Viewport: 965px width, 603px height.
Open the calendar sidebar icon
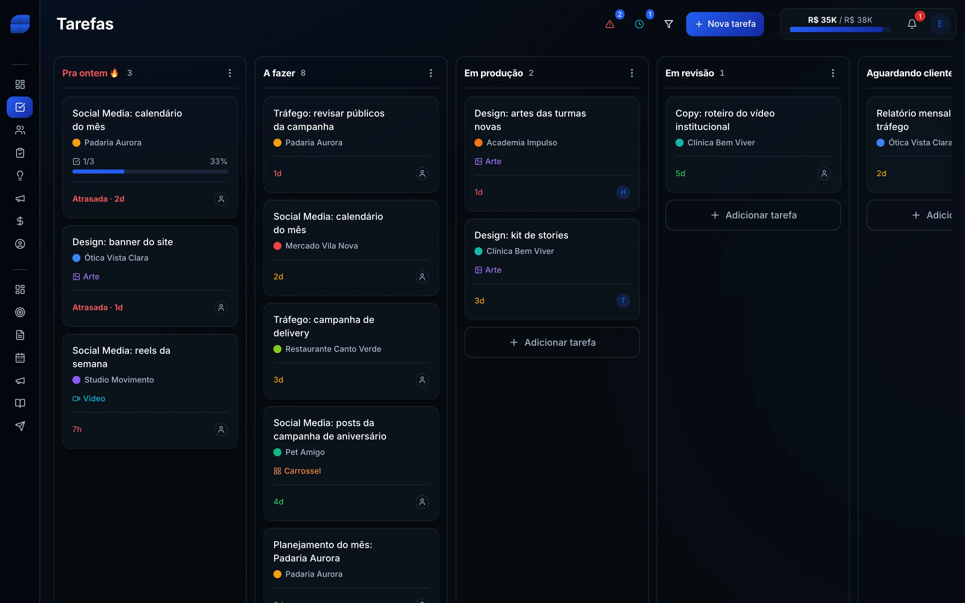20,358
